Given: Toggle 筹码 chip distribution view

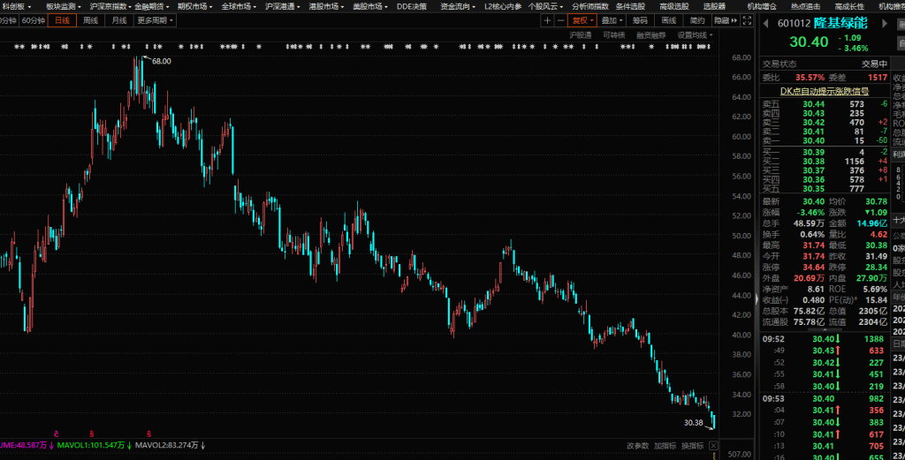Looking at the screenshot, I should point(640,21).
